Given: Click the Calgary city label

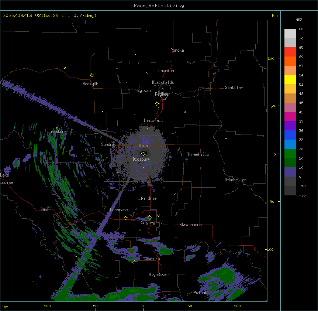Looking at the screenshot, I should [147, 223].
